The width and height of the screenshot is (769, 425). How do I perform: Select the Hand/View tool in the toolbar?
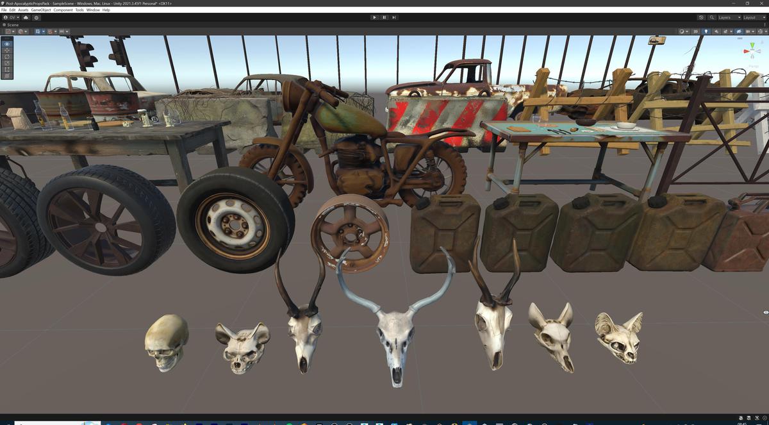coord(6,43)
